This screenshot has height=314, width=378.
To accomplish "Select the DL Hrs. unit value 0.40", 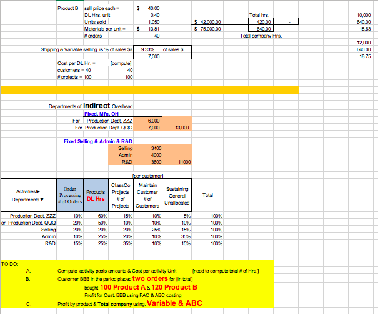I will pyautogui.click(x=155, y=15).
